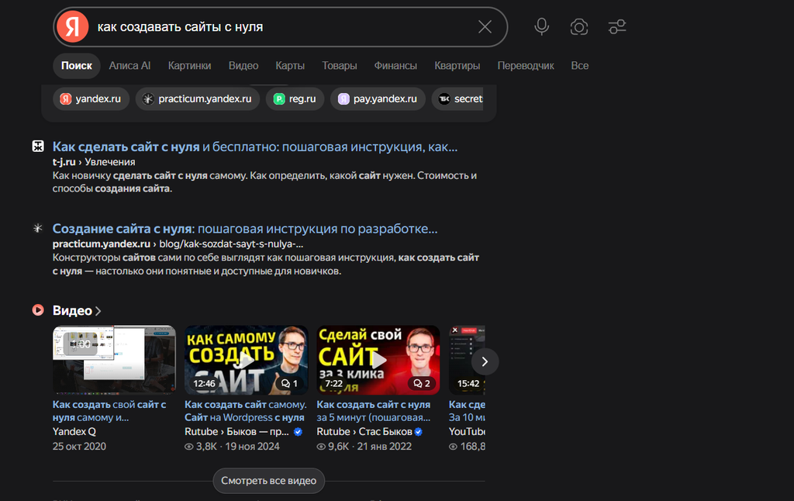Open 'Как создать свой сайт с нуля самому' title

[x=109, y=411]
